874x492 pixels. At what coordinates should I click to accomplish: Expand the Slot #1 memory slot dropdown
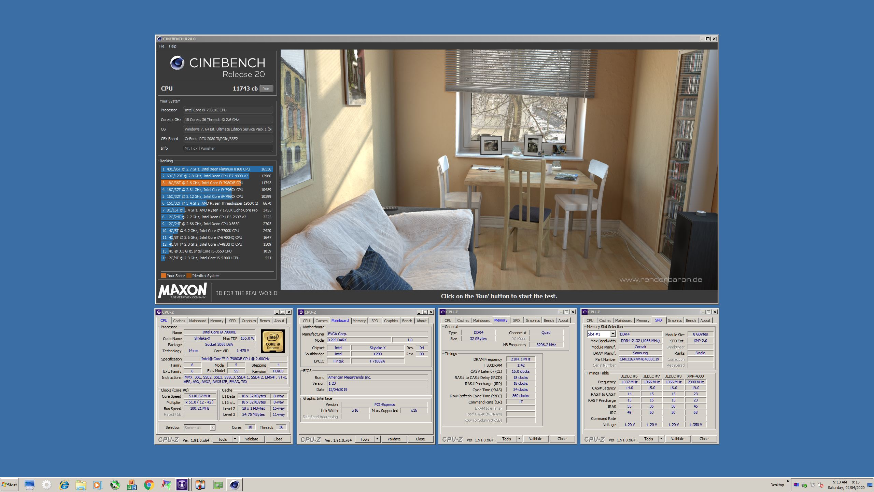[x=612, y=334]
